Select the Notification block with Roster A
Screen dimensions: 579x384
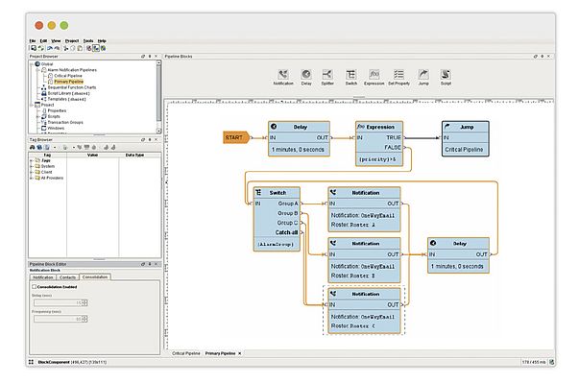(x=364, y=209)
